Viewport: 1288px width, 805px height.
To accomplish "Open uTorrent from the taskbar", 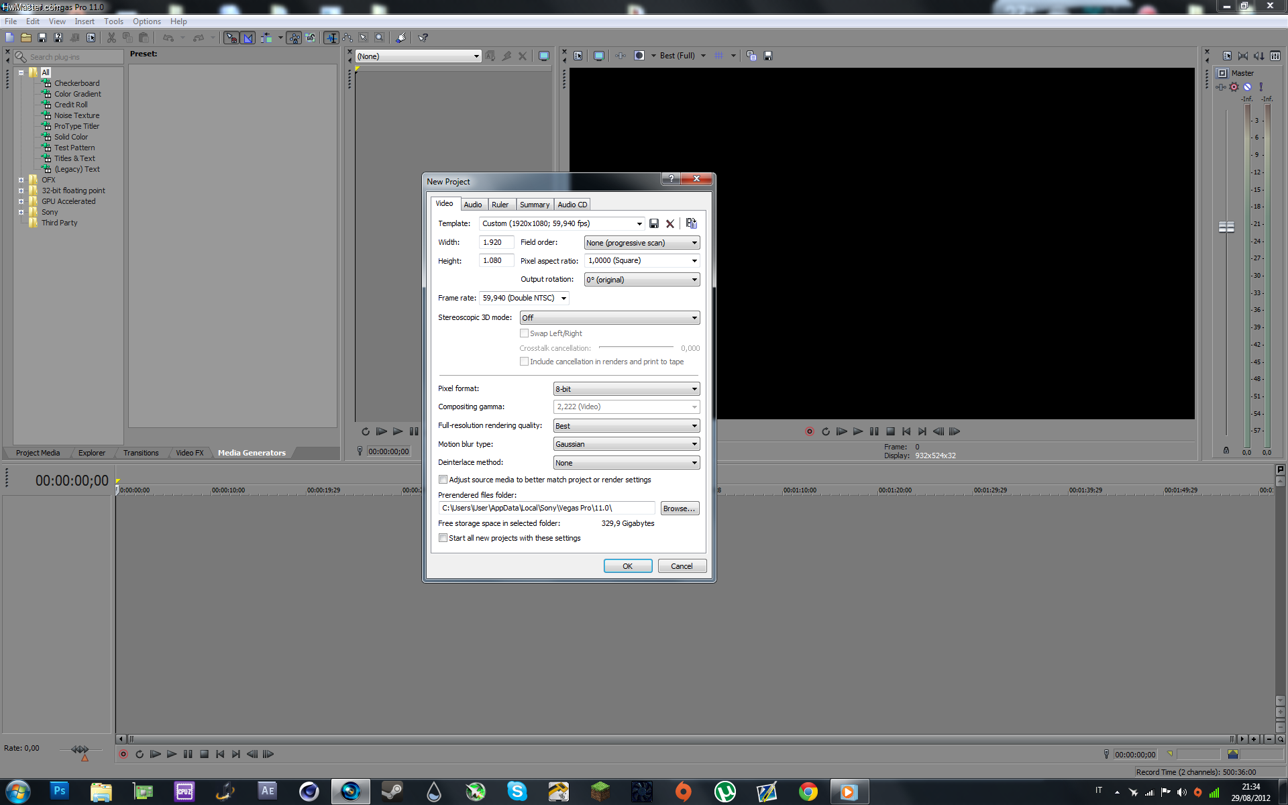I will (724, 792).
